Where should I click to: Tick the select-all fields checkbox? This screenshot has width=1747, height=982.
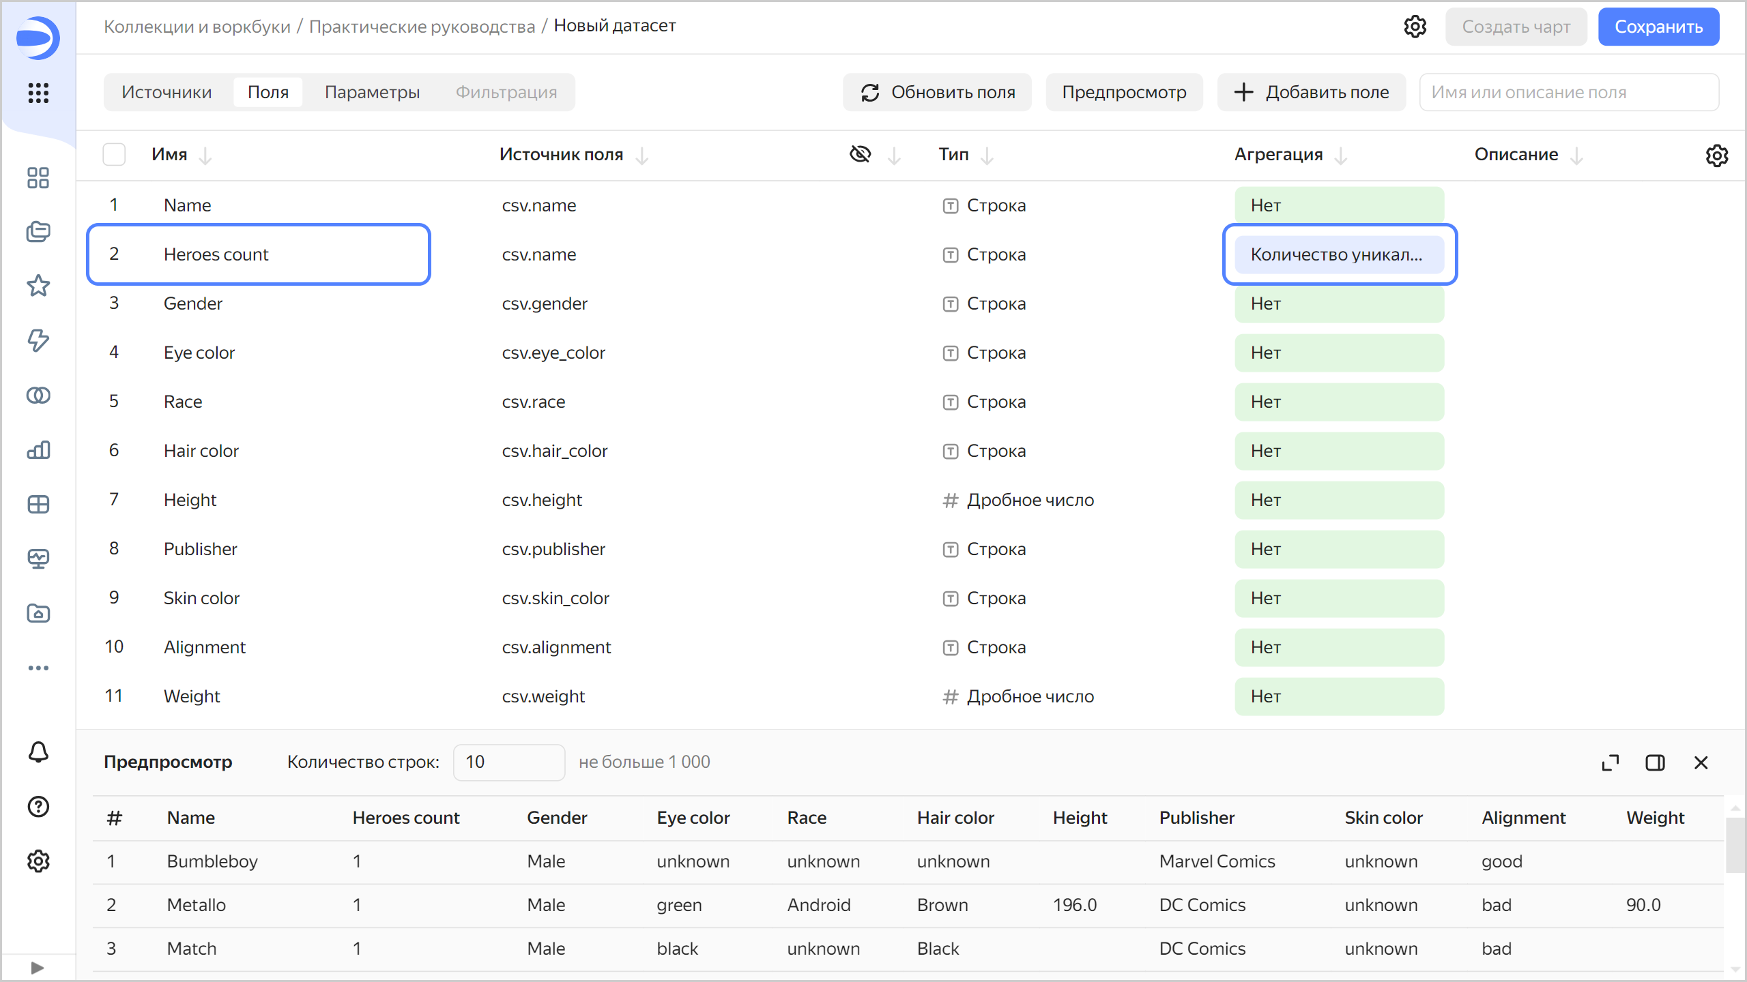pyautogui.click(x=114, y=155)
